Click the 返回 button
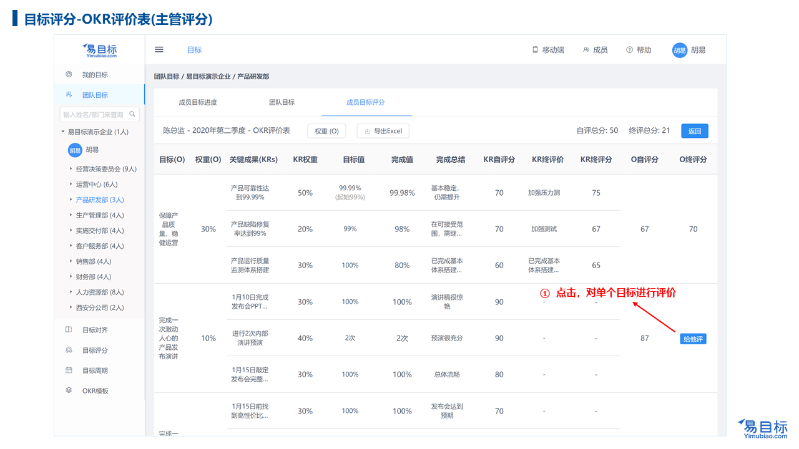799x449 pixels. tap(695, 131)
